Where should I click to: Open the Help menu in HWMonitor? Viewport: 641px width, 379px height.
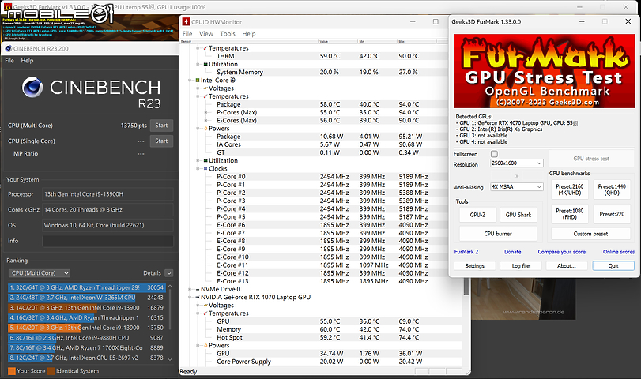click(x=248, y=34)
